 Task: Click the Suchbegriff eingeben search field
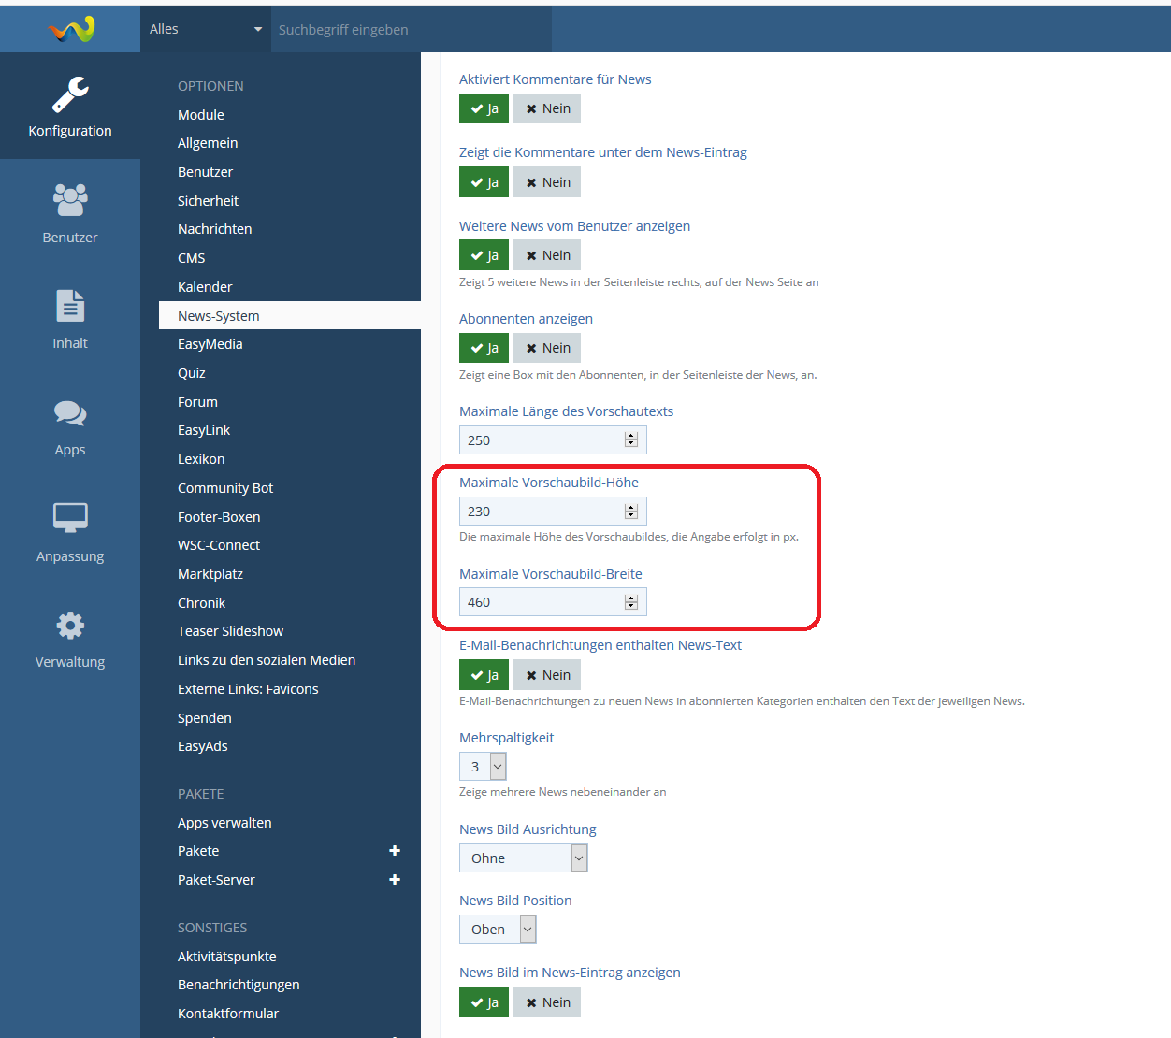click(410, 30)
